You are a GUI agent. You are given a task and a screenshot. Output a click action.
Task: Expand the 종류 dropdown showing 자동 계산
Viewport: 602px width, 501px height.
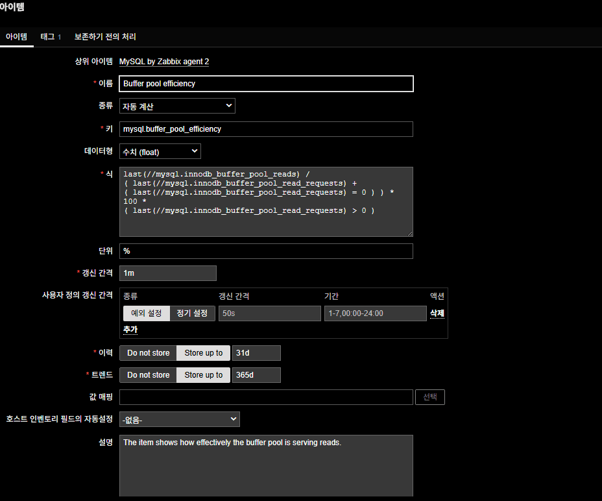point(177,106)
